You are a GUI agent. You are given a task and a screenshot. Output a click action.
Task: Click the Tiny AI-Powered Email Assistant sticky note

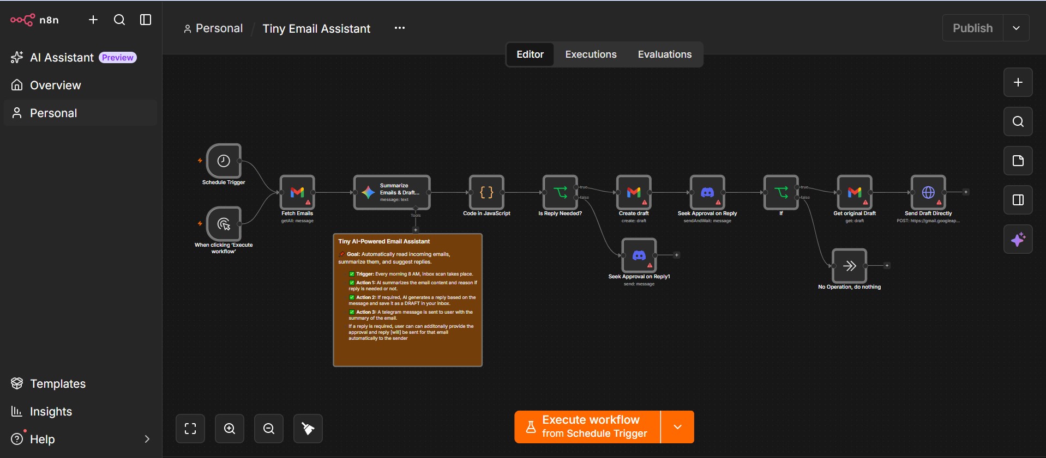pyautogui.click(x=407, y=300)
